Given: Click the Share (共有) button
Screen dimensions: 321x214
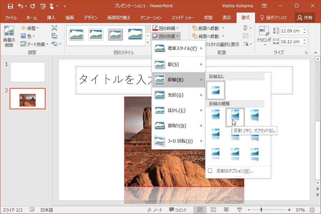Looking at the screenshot, I should point(305,17).
